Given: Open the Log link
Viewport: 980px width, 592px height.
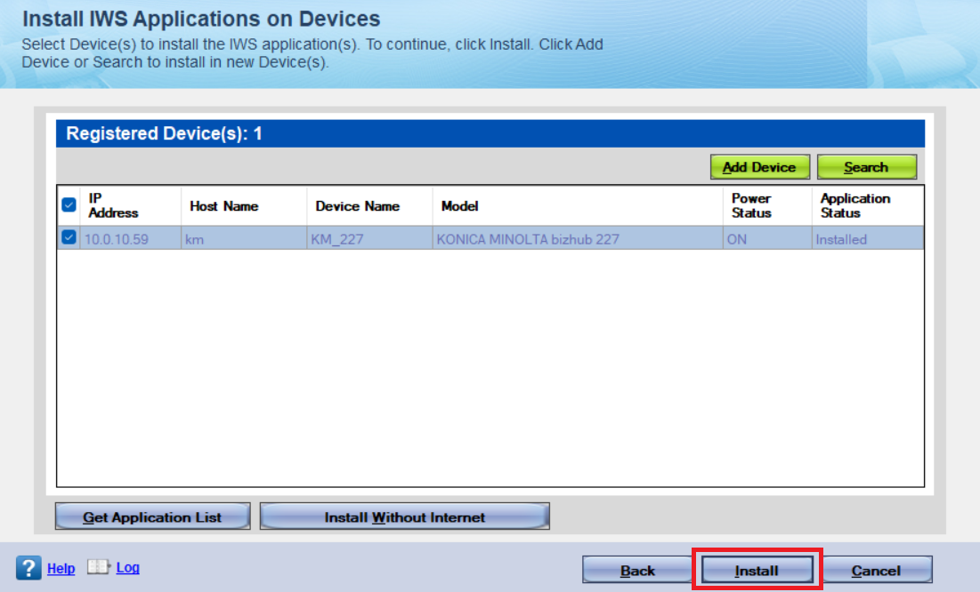Looking at the screenshot, I should [128, 567].
